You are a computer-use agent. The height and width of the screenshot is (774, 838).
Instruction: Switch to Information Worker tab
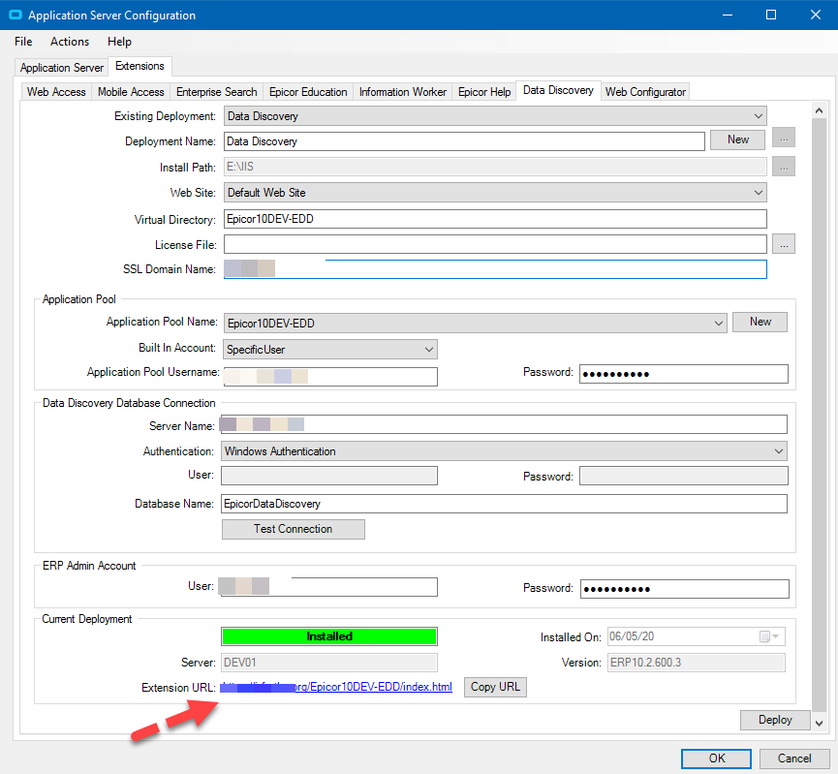(x=402, y=92)
